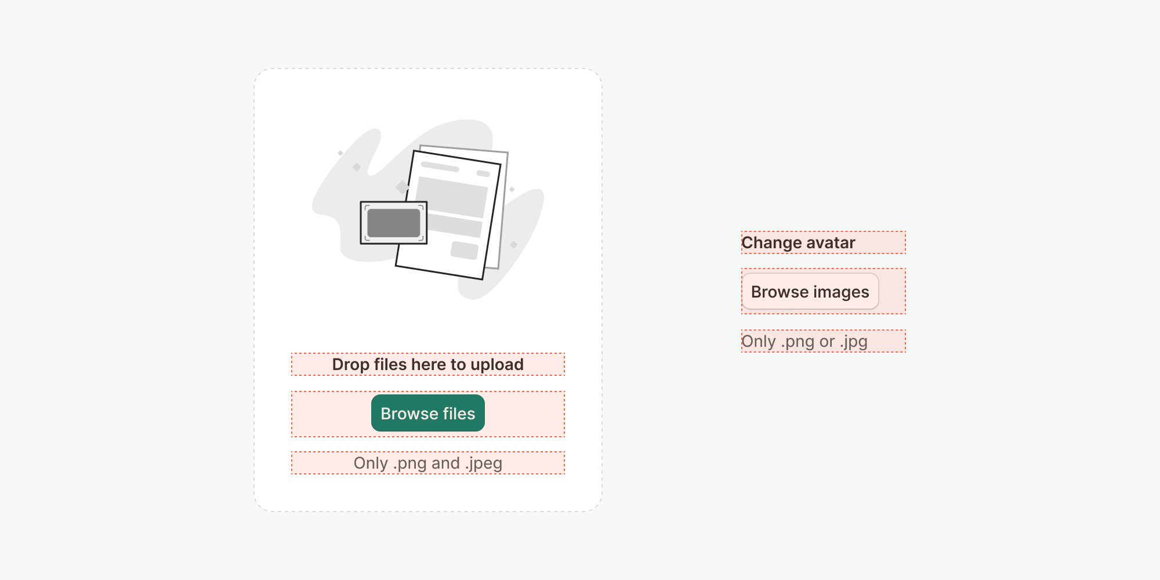Screen dimensions: 1160x580
Task: Click the large diamond sparkle beside the photo card
Action: pyautogui.click(x=402, y=187)
